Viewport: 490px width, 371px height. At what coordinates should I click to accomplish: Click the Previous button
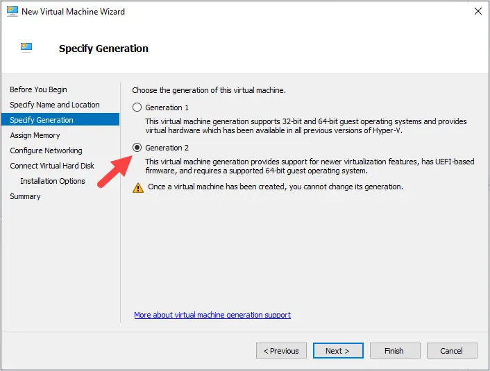(281, 351)
